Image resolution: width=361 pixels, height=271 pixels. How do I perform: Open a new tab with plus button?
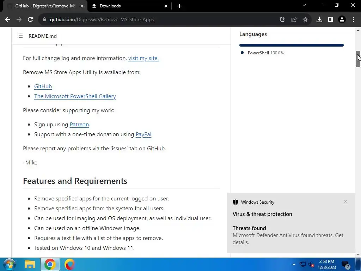(179, 6)
